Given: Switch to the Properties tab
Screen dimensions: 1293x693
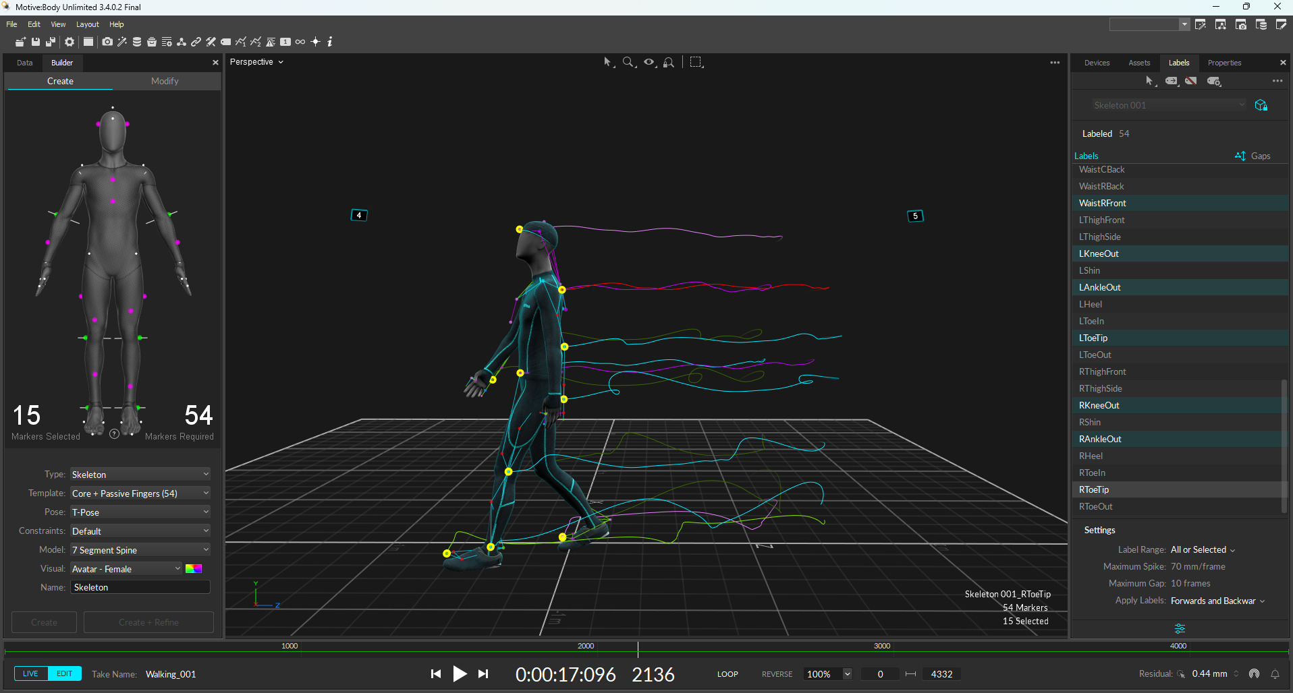Looking at the screenshot, I should pyautogui.click(x=1224, y=63).
